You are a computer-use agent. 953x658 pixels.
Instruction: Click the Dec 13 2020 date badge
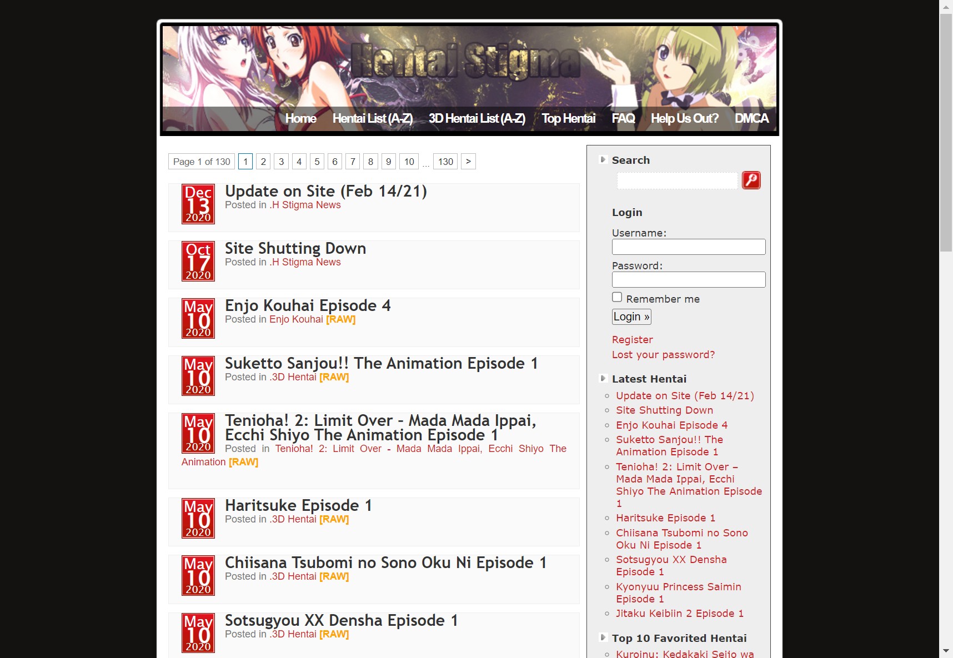[198, 204]
